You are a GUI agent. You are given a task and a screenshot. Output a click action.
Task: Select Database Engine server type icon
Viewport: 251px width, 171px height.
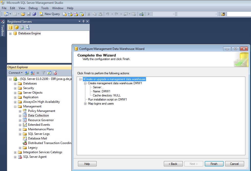tap(11, 27)
